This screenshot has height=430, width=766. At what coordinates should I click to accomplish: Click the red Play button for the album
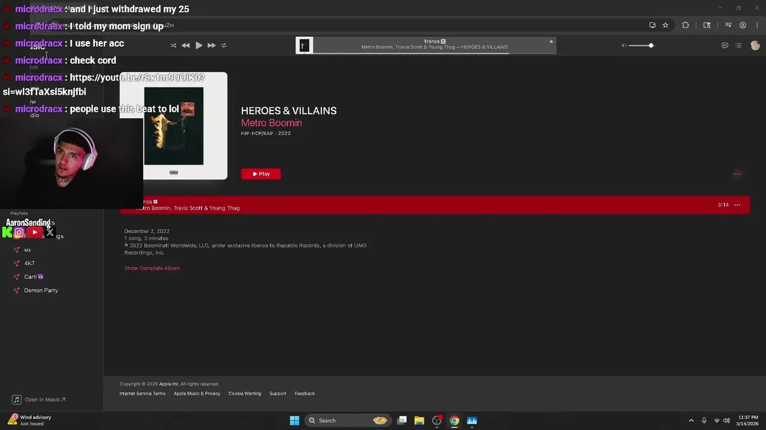[261, 174]
